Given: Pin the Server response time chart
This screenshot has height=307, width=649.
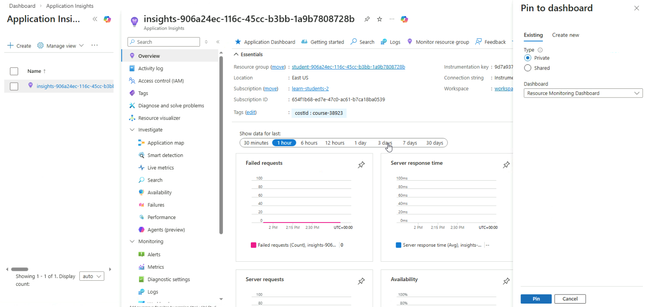Looking at the screenshot, I should click(x=506, y=165).
